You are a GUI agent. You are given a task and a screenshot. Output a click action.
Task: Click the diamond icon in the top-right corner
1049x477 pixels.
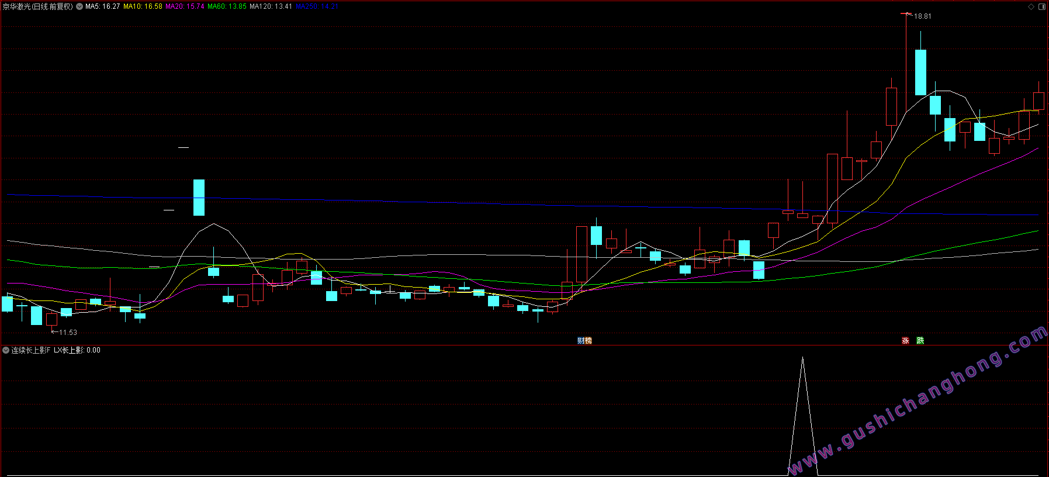point(1031,7)
